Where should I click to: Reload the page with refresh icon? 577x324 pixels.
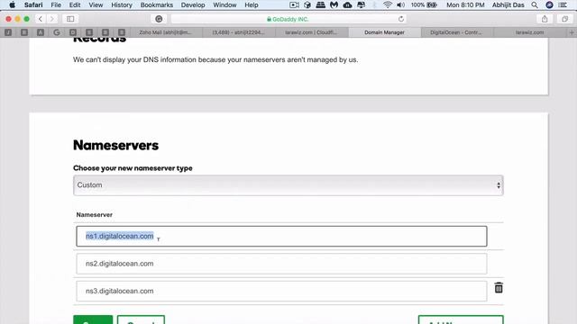click(401, 19)
